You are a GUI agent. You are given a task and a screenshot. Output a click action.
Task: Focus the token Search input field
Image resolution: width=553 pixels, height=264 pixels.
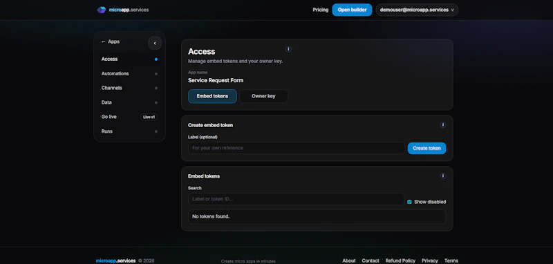pyautogui.click(x=297, y=199)
